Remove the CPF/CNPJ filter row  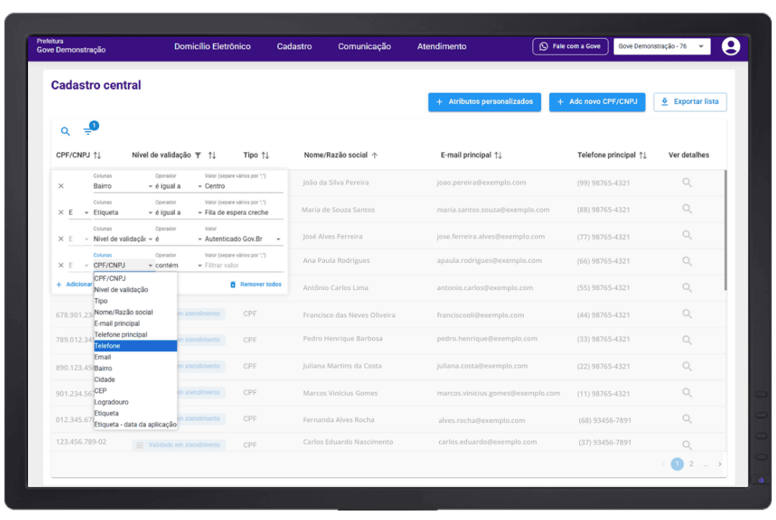click(x=61, y=265)
